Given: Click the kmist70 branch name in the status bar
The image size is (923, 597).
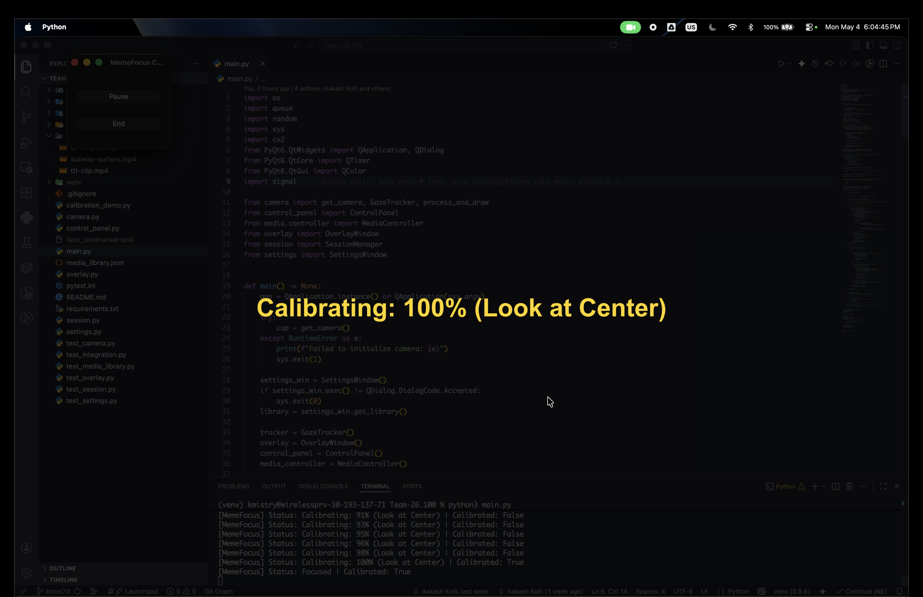Looking at the screenshot, I should coord(53,591).
